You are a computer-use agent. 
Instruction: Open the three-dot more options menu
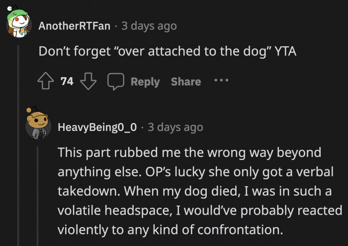tap(221, 81)
